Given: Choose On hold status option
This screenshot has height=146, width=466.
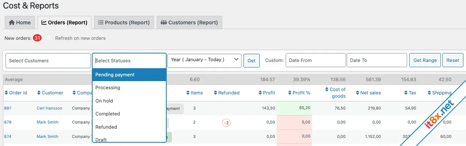Looking at the screenshot, I should (129, 101).
